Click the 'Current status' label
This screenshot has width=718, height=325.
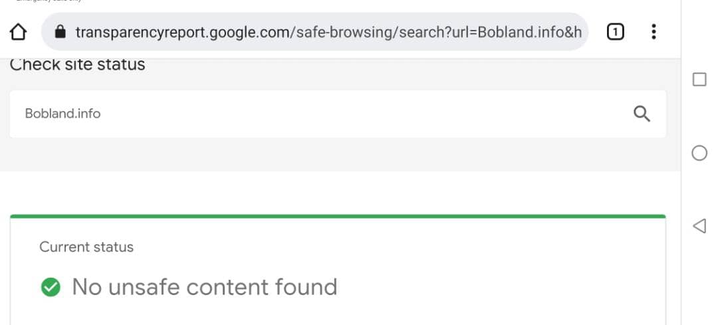[x=86, y=247]
